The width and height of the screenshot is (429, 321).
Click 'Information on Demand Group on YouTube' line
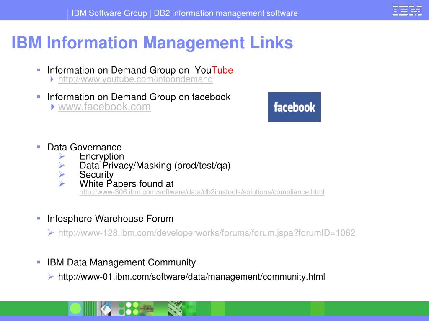(140, 70)
